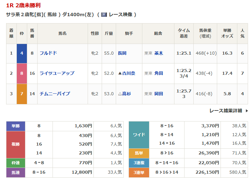Click the 3連単 payout label

(x=139, y=172)
